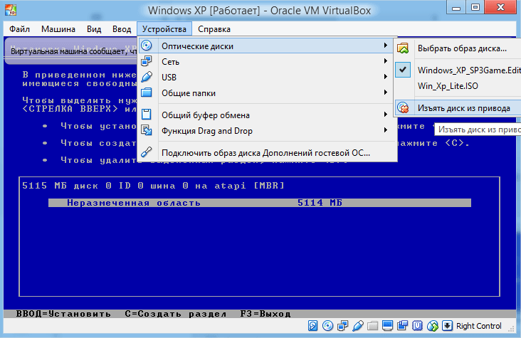Image resolution: width=521 pixels, height=338 pixels.
Task: Choose Подключить образ диска Дополнений гостевой ОС
Action: (x=267, y=152)
